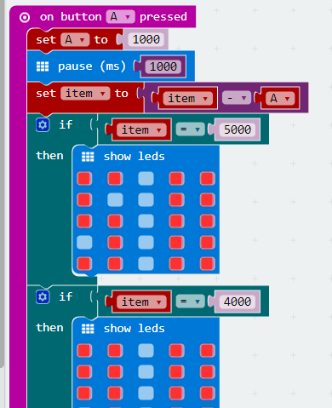The height and width of the screenshot is (408, 332).
Task: Toggle first-row third-column unlit LED in the first show leds
Action: (146, 179)
